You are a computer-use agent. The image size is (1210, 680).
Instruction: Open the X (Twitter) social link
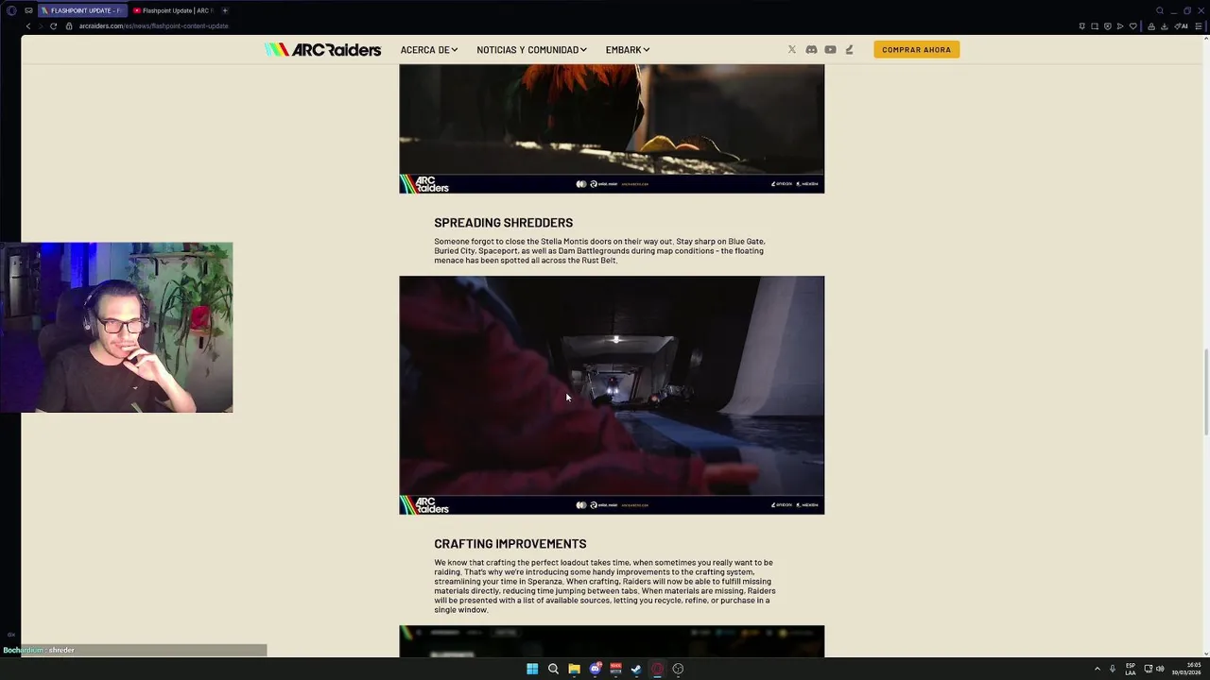click(x=792, y=49)
